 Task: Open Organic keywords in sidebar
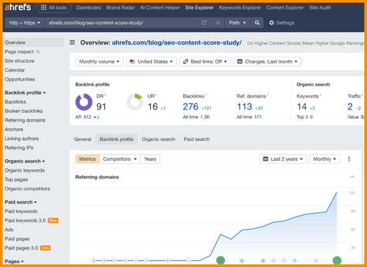25,170
